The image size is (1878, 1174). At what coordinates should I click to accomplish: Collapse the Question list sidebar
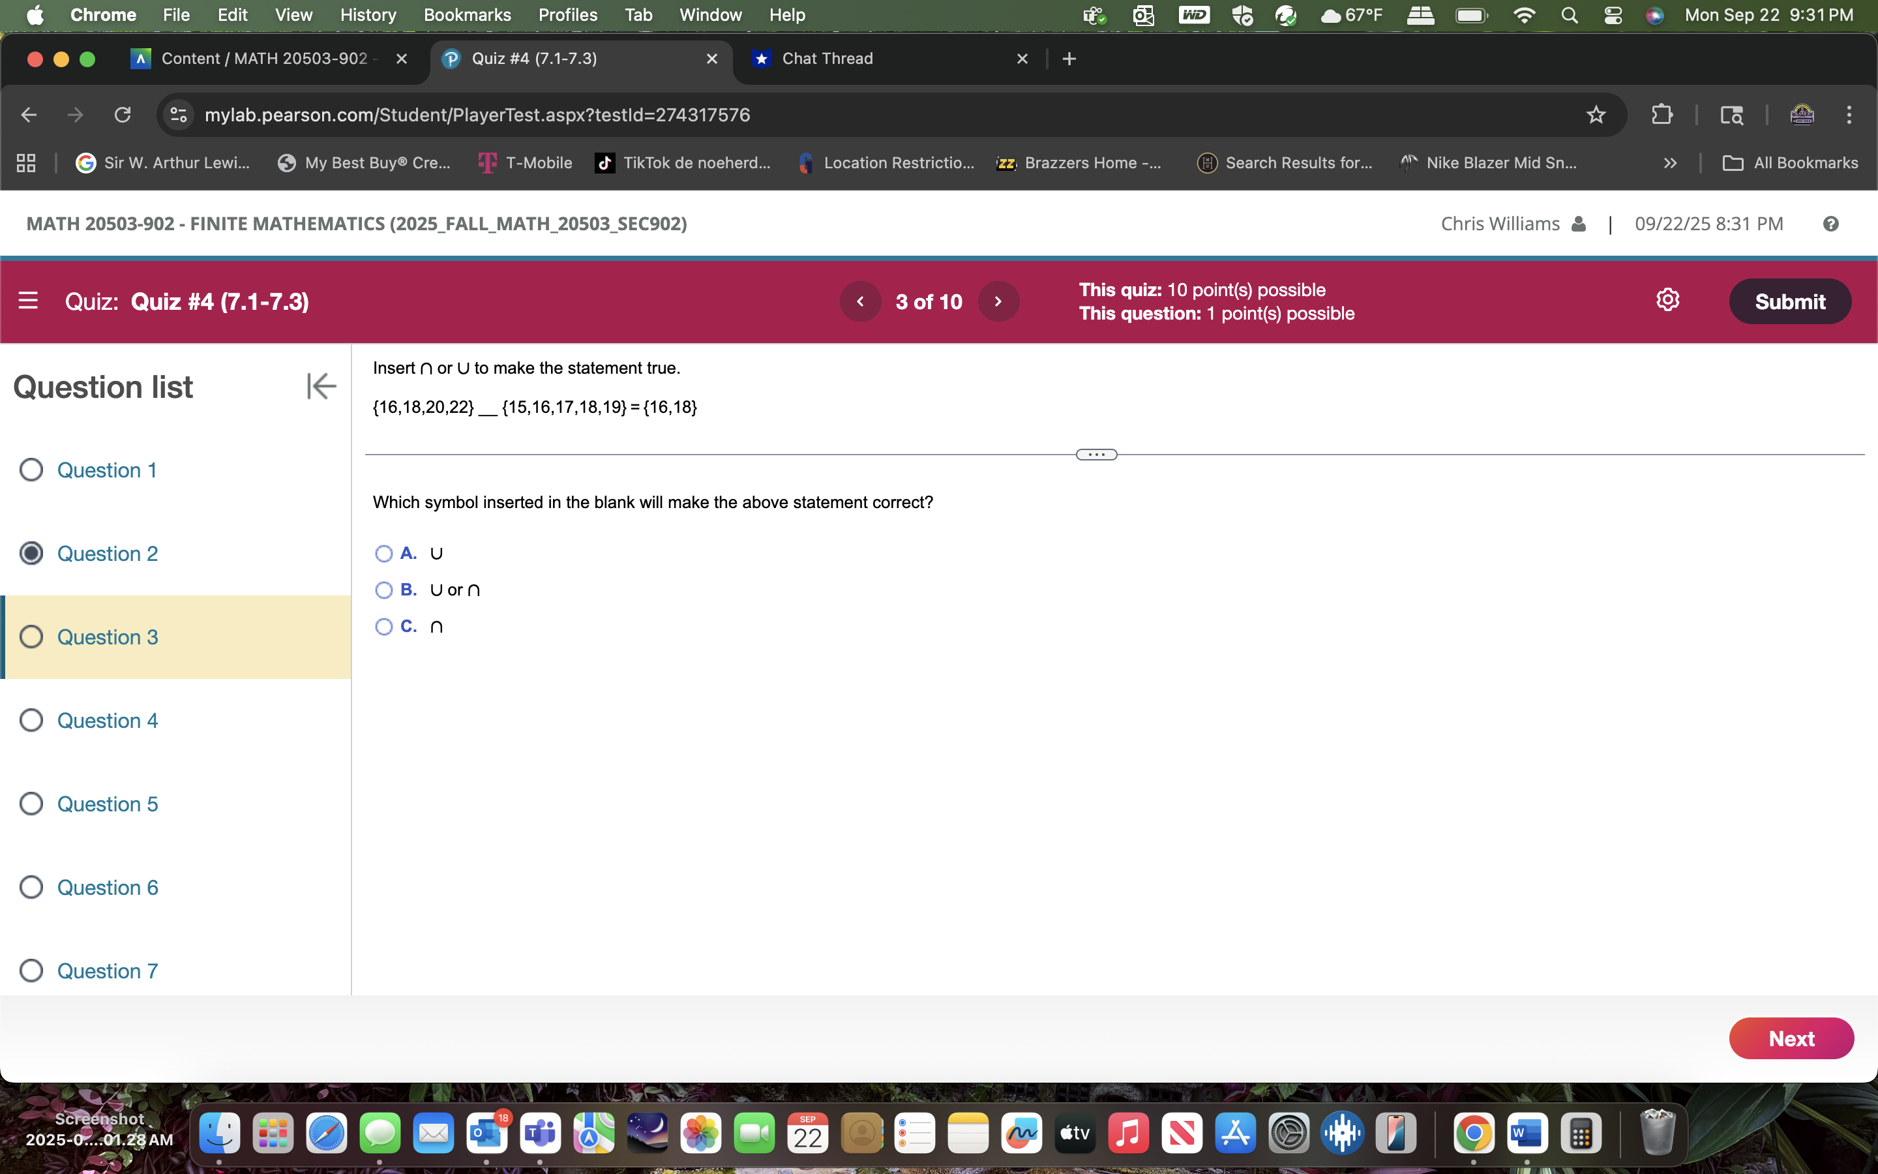click(321, 386)
